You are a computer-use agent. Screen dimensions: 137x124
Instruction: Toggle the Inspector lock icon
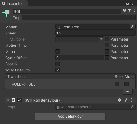[127, 3]
